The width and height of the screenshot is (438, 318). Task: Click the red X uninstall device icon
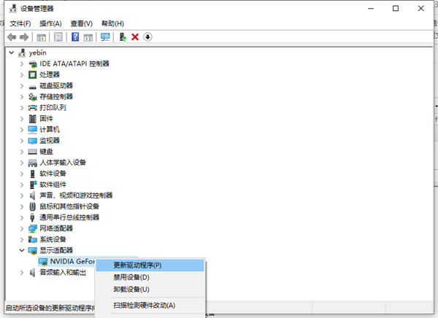pos(135,36)
